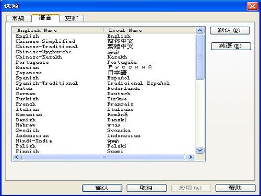Viewport: 261px width, 196px height.
Task: Click the local name Nederlands
Action: click(x=124, y=88)
